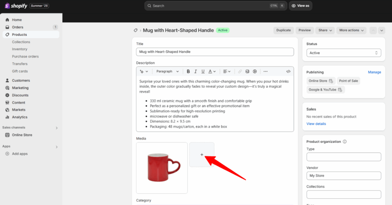
Task: Expand the Sales channels section
Action: [57, 128]
